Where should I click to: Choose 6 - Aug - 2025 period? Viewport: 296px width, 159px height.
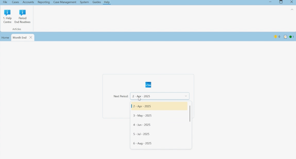[x=159, y=143]
